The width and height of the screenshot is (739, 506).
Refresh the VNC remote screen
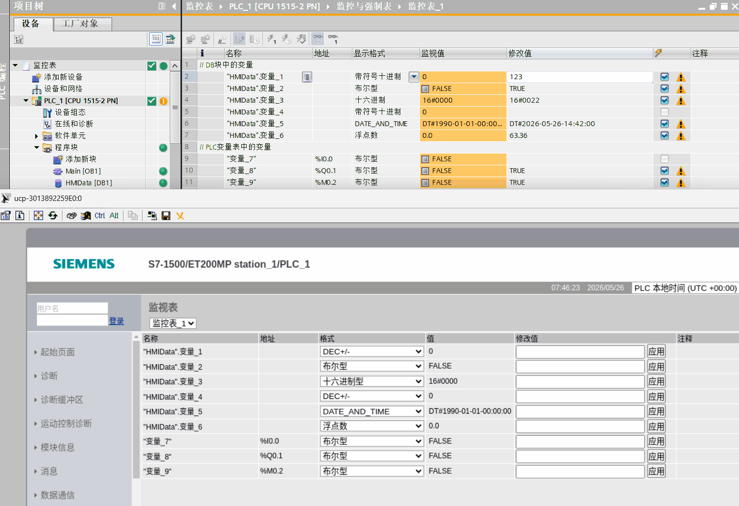pyautogui.click(x=53, y=216)
